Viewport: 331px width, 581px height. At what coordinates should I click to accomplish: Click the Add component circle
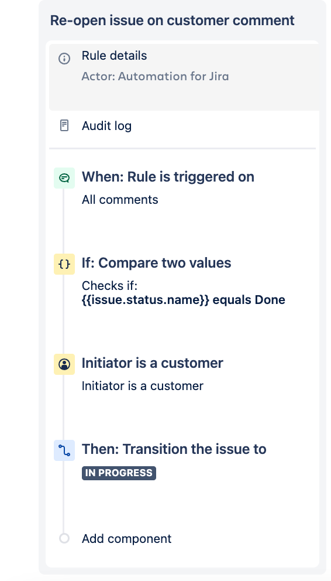pos(64,538)
